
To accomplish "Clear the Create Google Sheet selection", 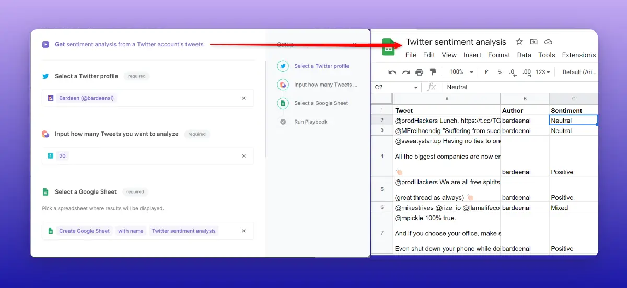I will click(x=243, y=231).
